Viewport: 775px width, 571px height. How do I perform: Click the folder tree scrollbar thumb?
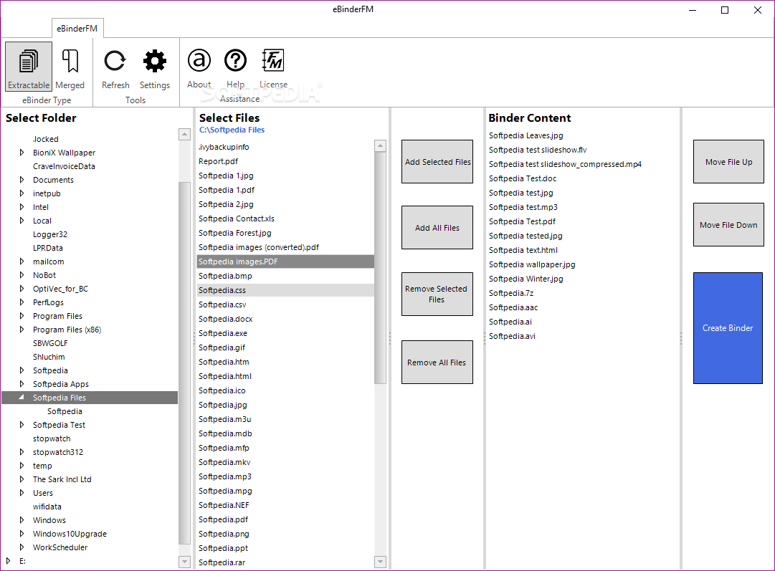184,363
